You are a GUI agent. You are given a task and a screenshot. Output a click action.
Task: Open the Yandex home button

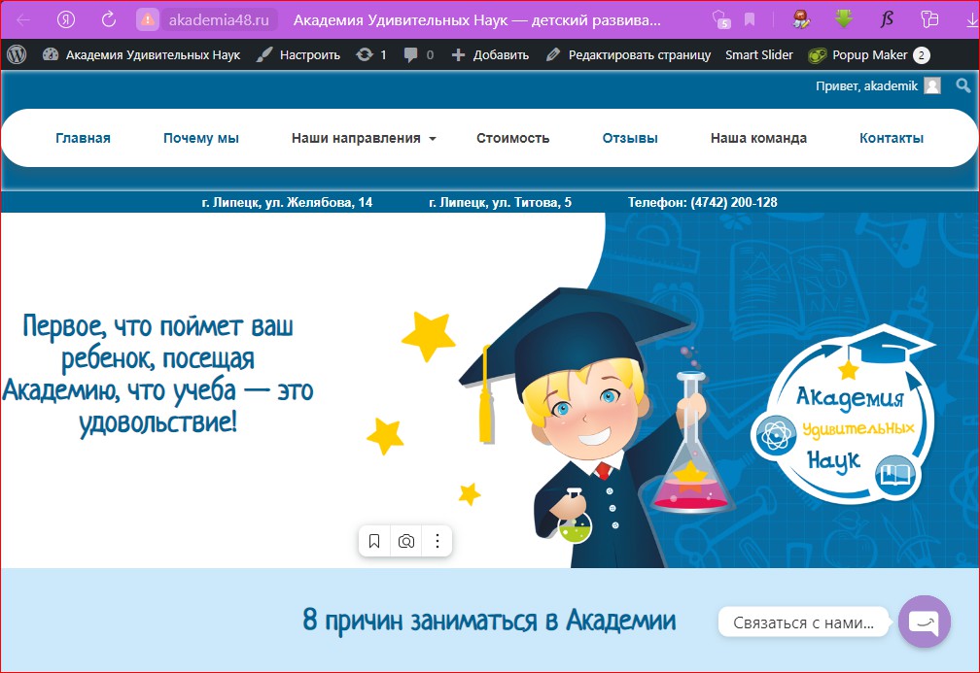[66, 20]
